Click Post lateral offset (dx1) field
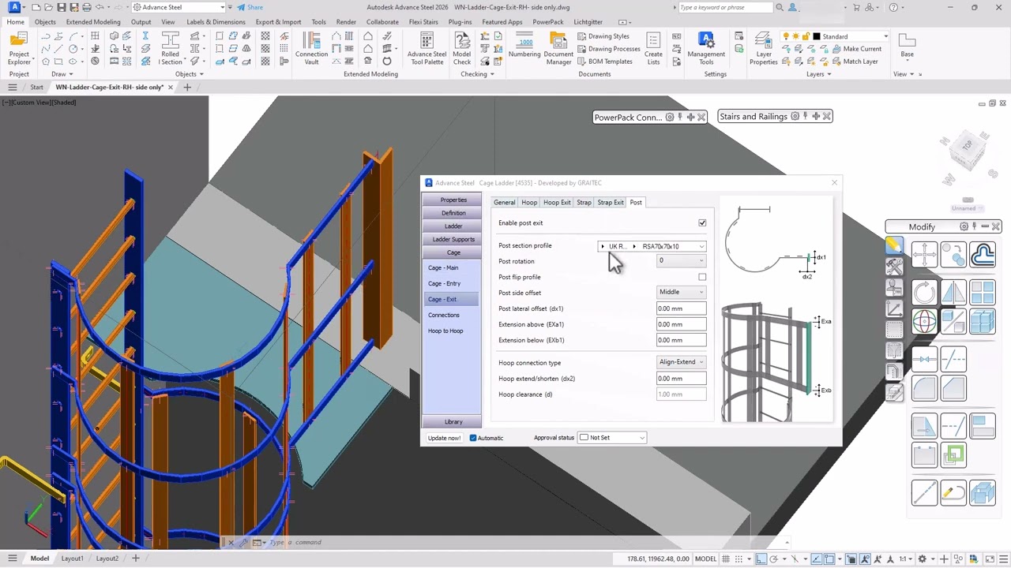 click(x=681, y=308)
